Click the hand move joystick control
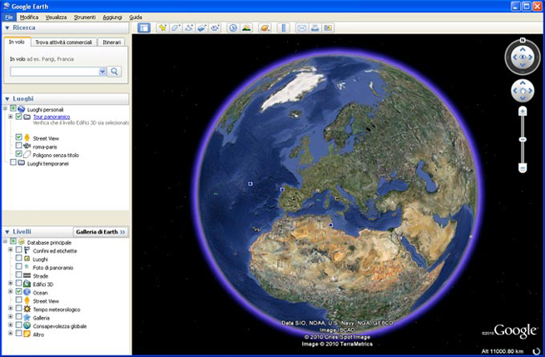The image size is (545, 357). pos(523,91)
